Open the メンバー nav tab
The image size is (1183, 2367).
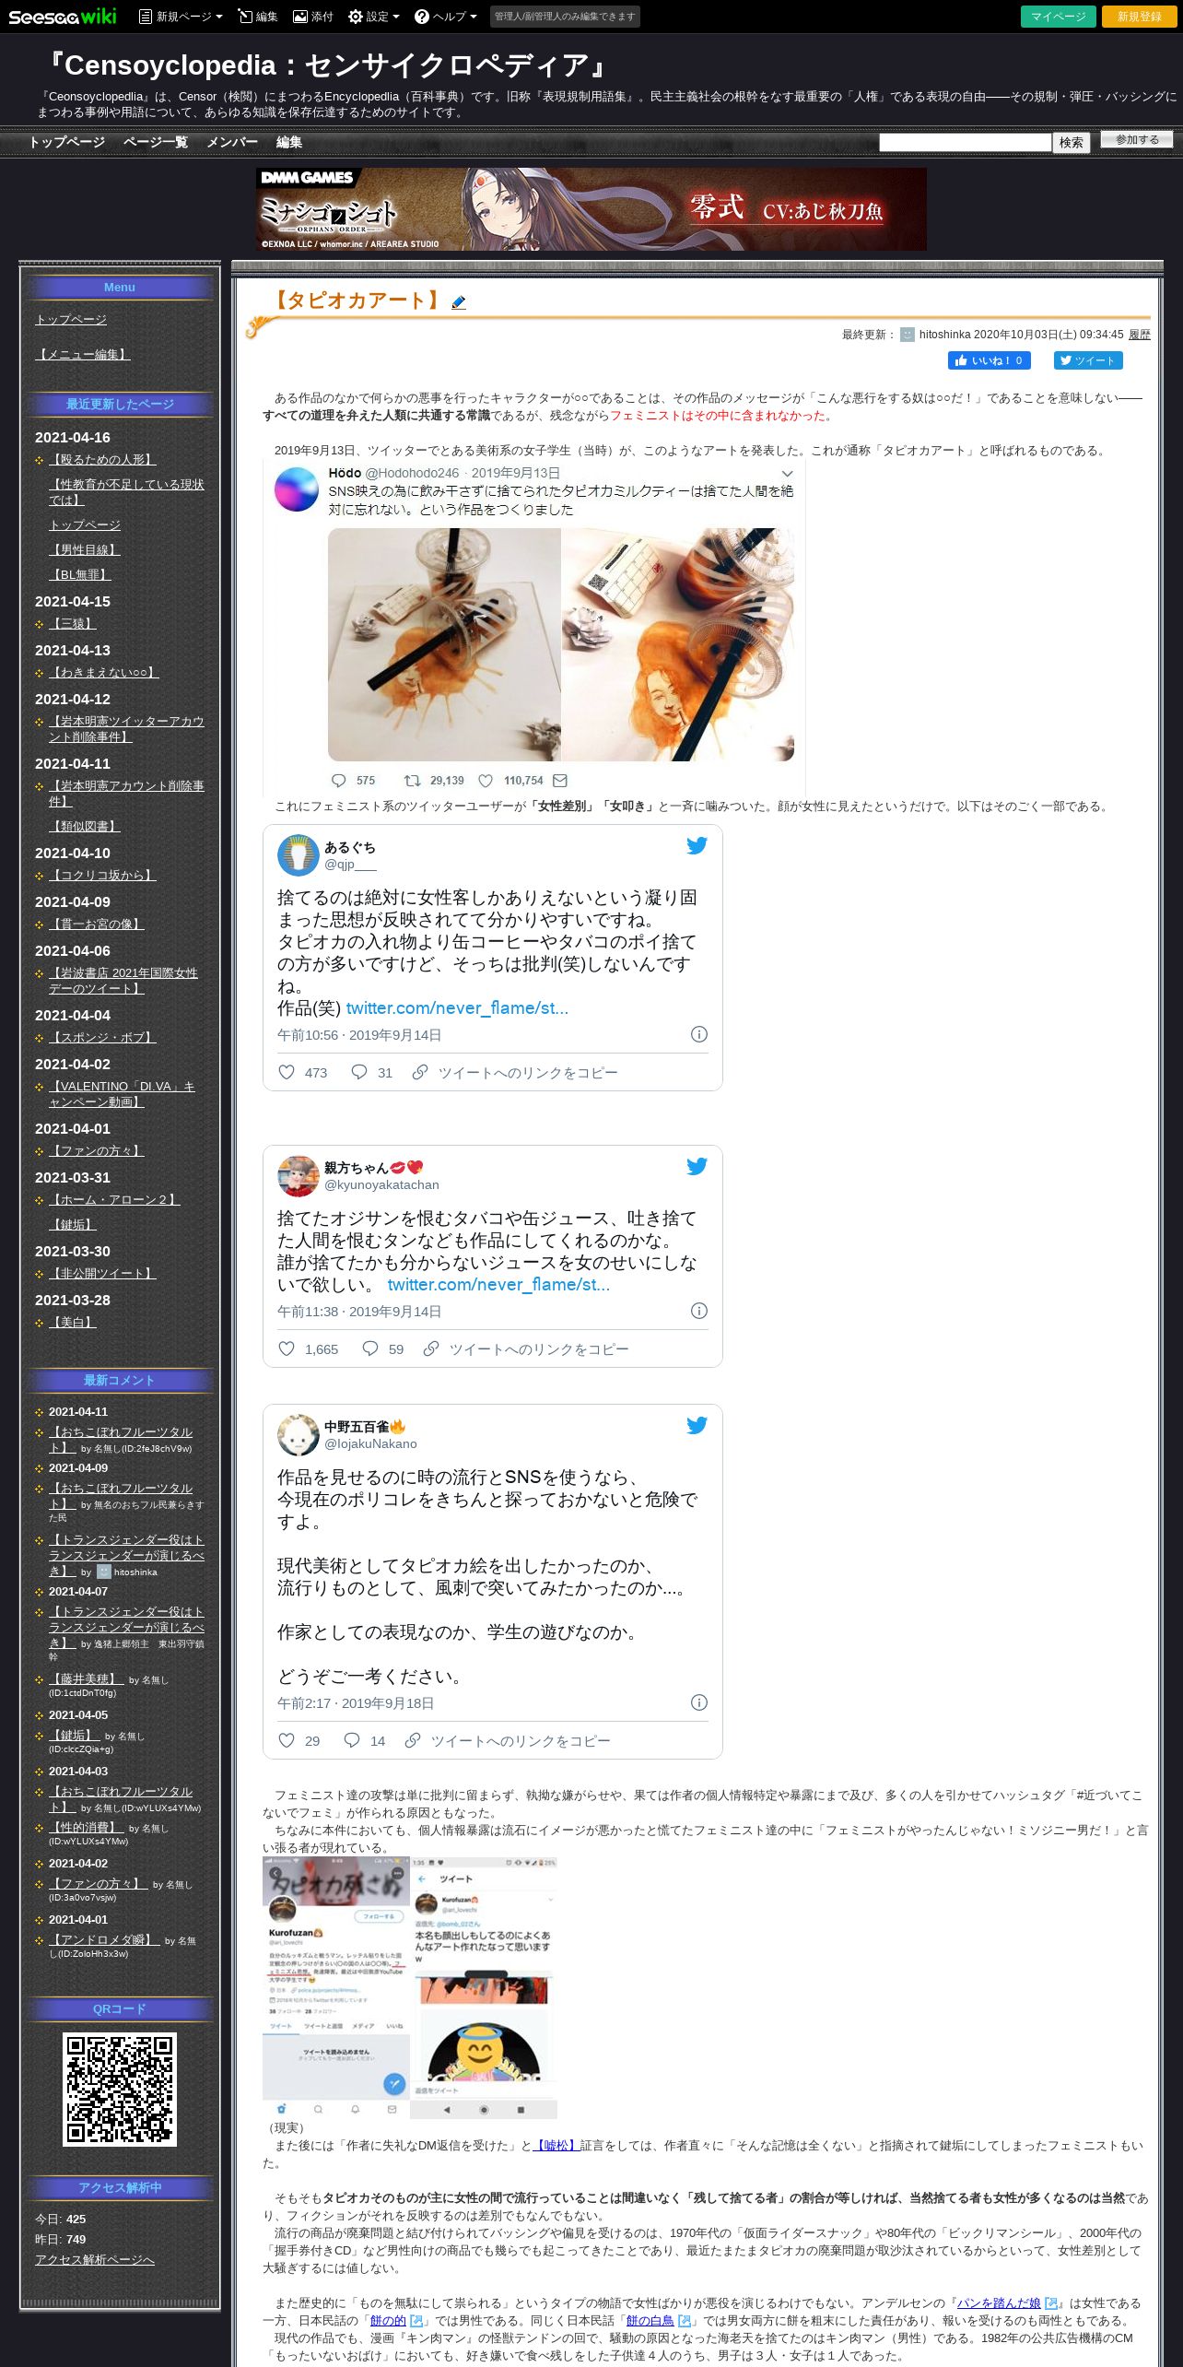tap(231, 142)
